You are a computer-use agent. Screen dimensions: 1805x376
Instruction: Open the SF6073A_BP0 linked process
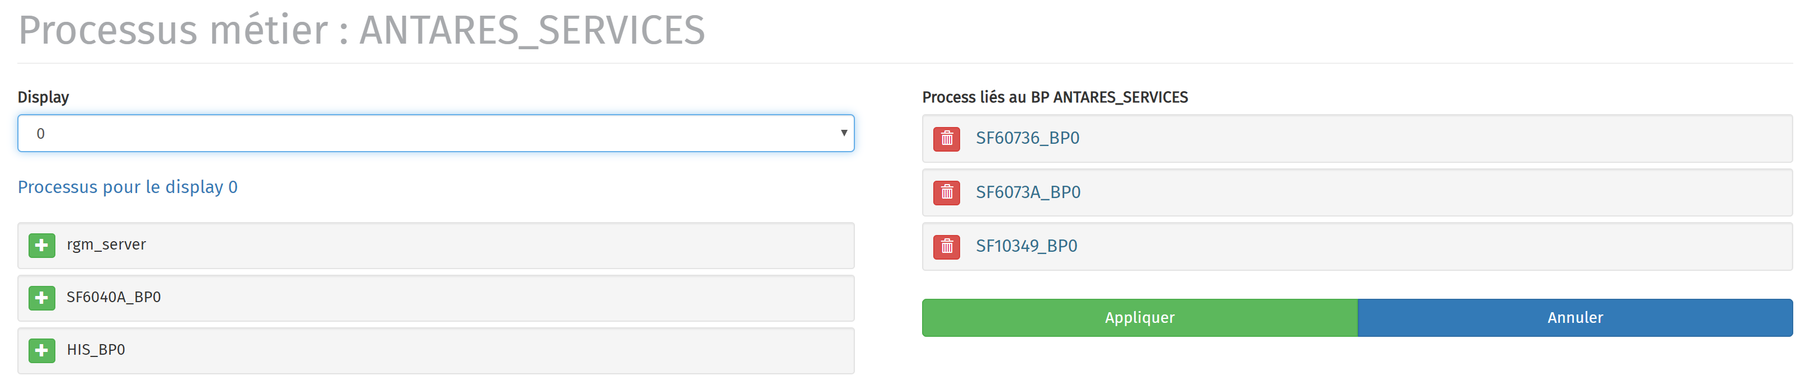click(x=1028, y=192)
